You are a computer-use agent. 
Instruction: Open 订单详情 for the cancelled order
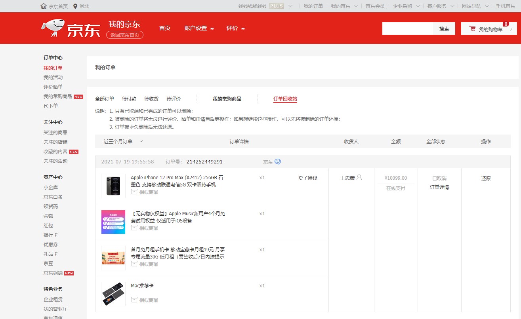(x=439, y=187)
